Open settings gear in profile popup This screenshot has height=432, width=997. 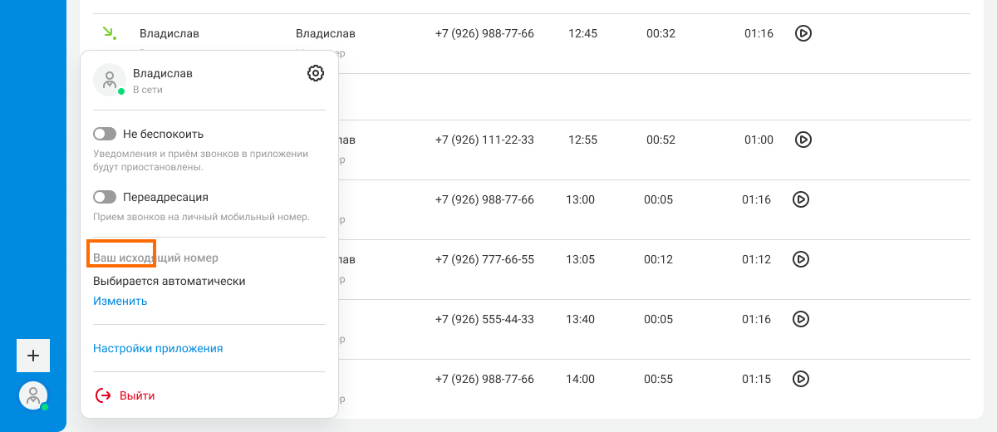pyautogui.click(x=316, y=73)
